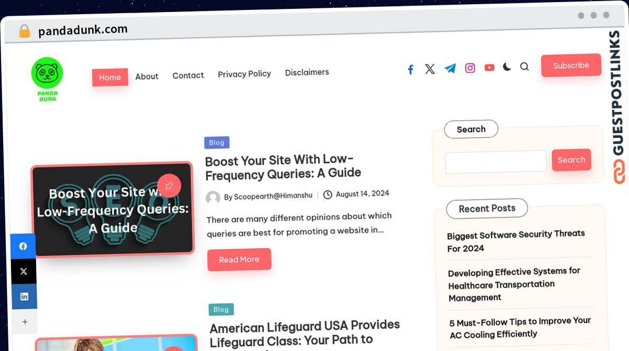Share on X via floating sidebar
Viewport: 629px width, 351px height.
click(x=24, y=271)
